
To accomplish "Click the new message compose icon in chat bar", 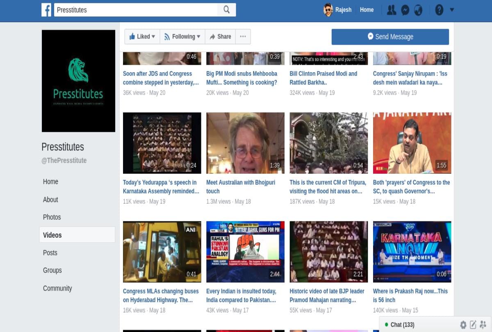I will tap(473, 325).
